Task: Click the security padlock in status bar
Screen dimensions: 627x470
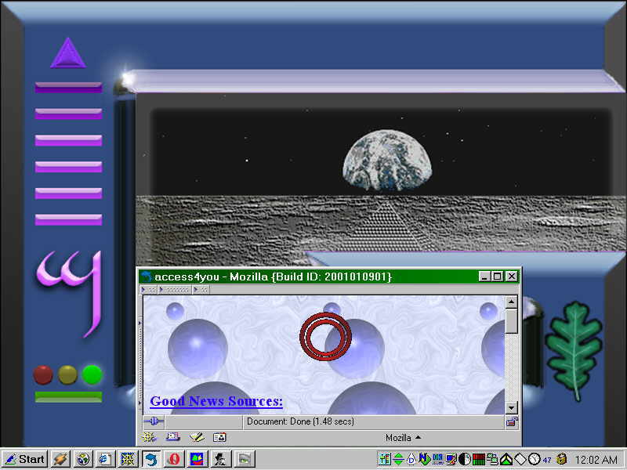Action: 511,422
